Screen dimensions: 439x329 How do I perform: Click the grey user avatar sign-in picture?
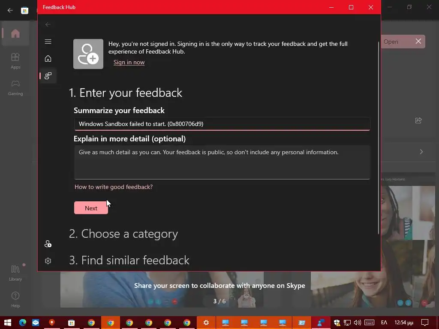coord(88,54)
